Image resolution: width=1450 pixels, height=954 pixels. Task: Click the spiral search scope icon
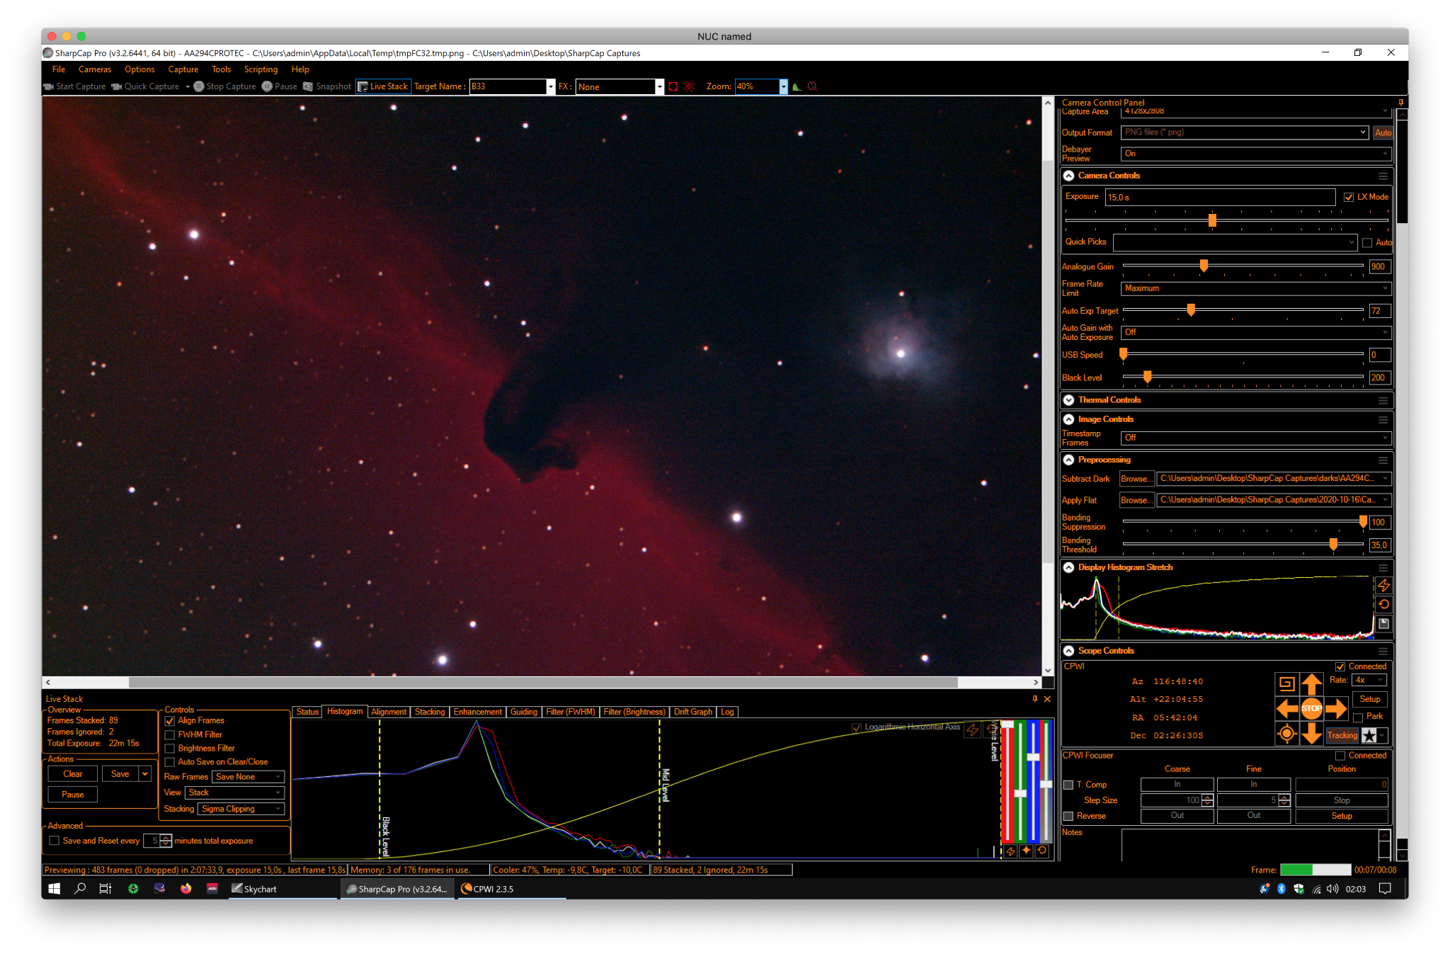(1286, 683)
